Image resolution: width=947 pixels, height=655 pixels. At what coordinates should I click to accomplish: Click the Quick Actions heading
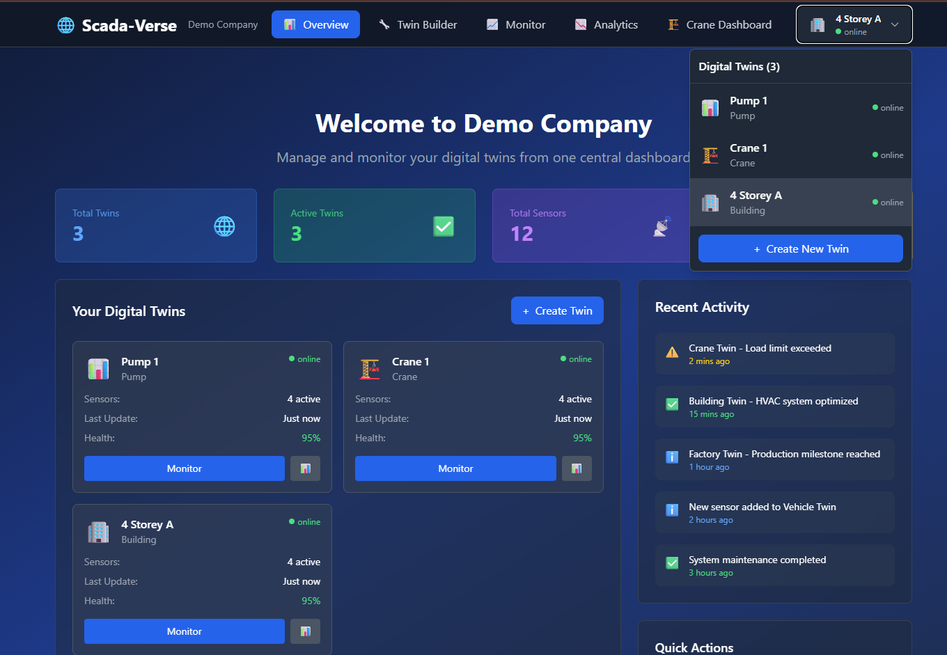tap(694, 647)
